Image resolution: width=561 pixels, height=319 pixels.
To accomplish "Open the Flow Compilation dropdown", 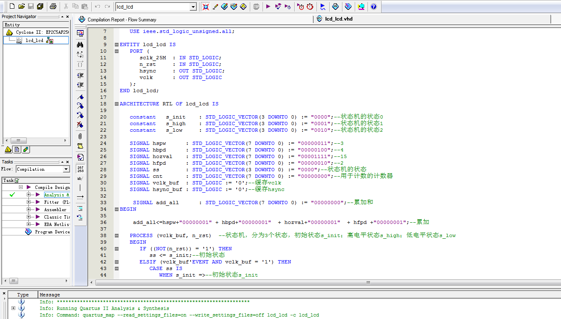I will pyautogui.click(x=66, y=169).
